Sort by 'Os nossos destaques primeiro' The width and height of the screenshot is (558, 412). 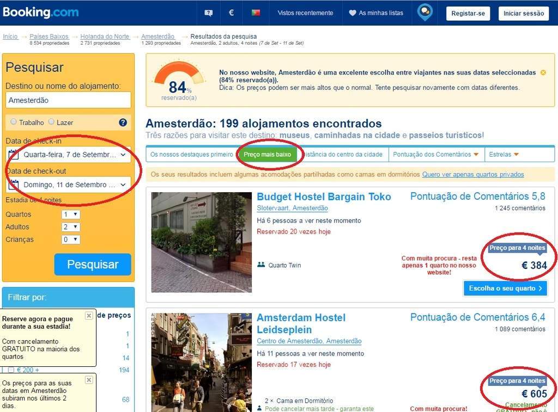pos(191,155)
